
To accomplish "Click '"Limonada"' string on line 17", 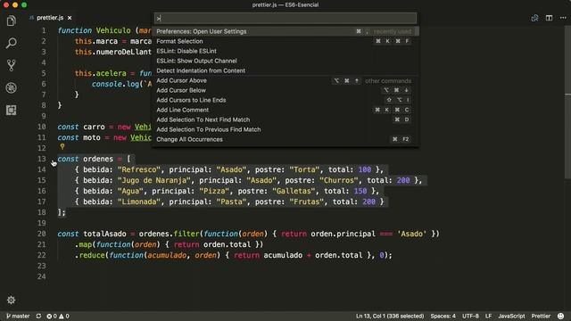I will click(139, 202).
